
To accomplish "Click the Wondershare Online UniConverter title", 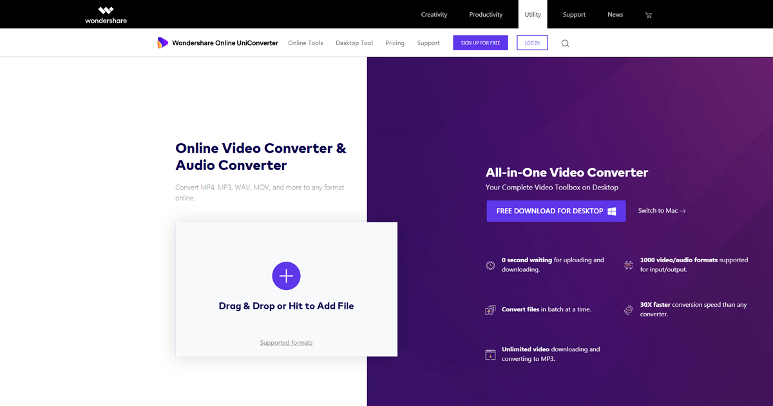I will click(225, 43).
